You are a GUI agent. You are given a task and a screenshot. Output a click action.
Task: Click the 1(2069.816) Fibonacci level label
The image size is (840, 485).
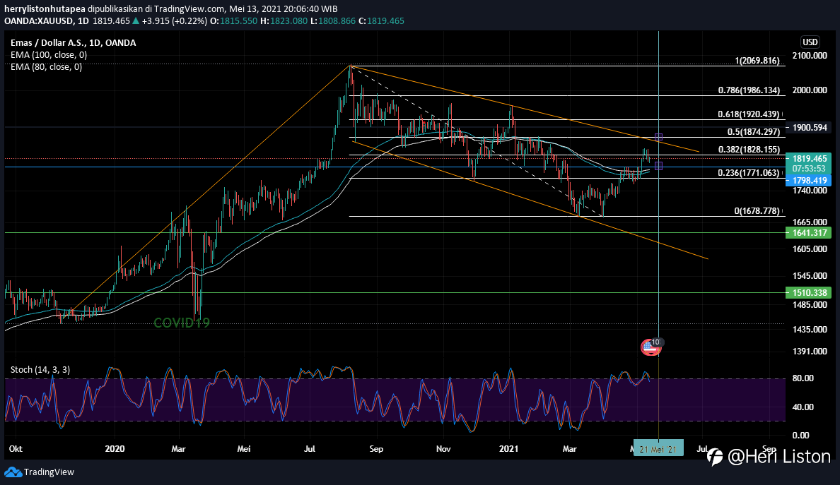[x=757, y=61]
